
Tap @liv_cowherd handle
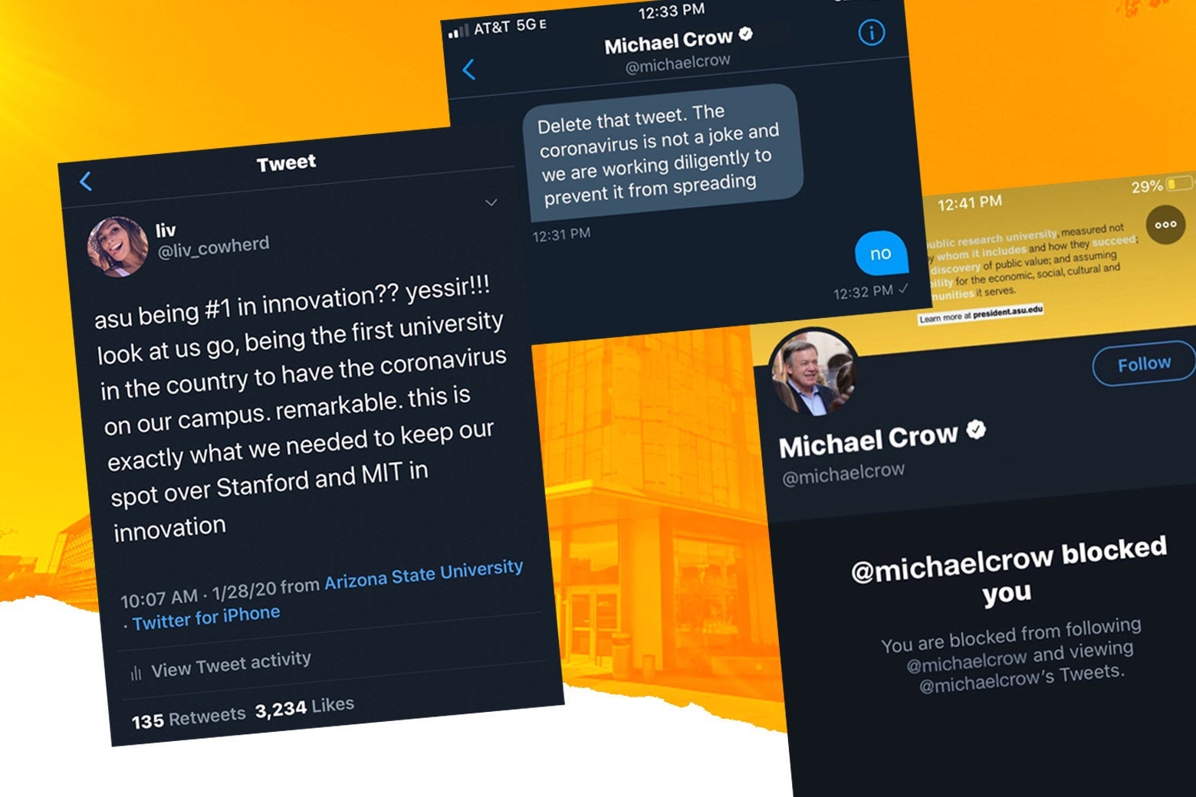(x=213, y=247)
